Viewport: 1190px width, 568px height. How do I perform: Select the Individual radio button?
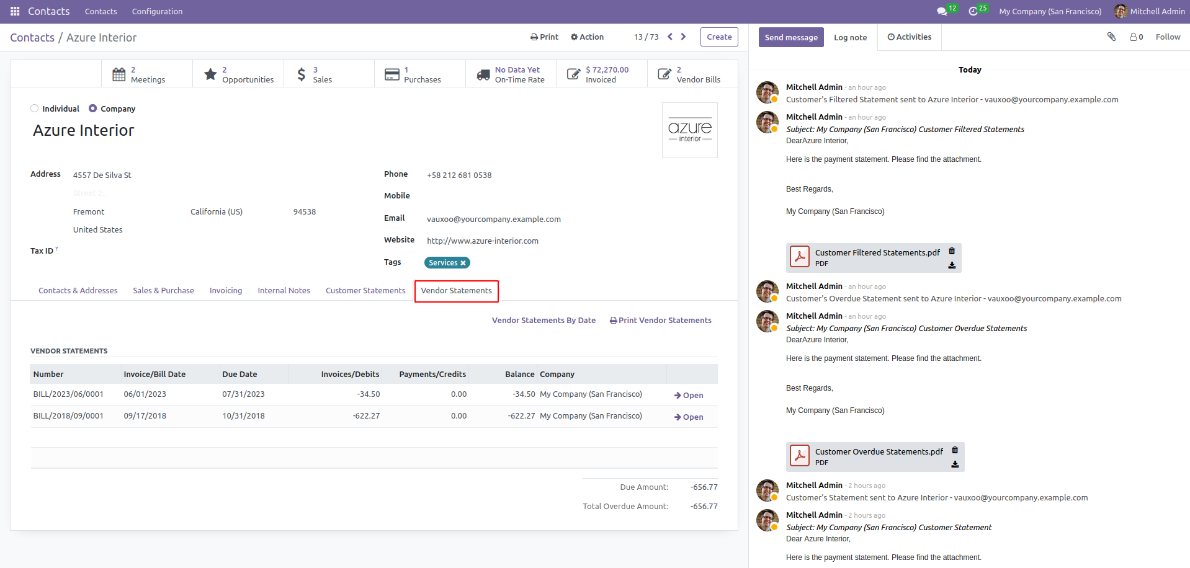click(x=35, y=109)
